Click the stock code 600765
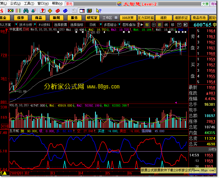219x178 pixels. coord(203,25)
